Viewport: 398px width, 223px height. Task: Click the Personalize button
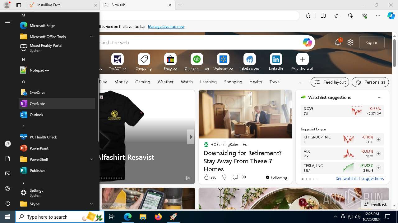pyautogui.click(x=370, y=82)
